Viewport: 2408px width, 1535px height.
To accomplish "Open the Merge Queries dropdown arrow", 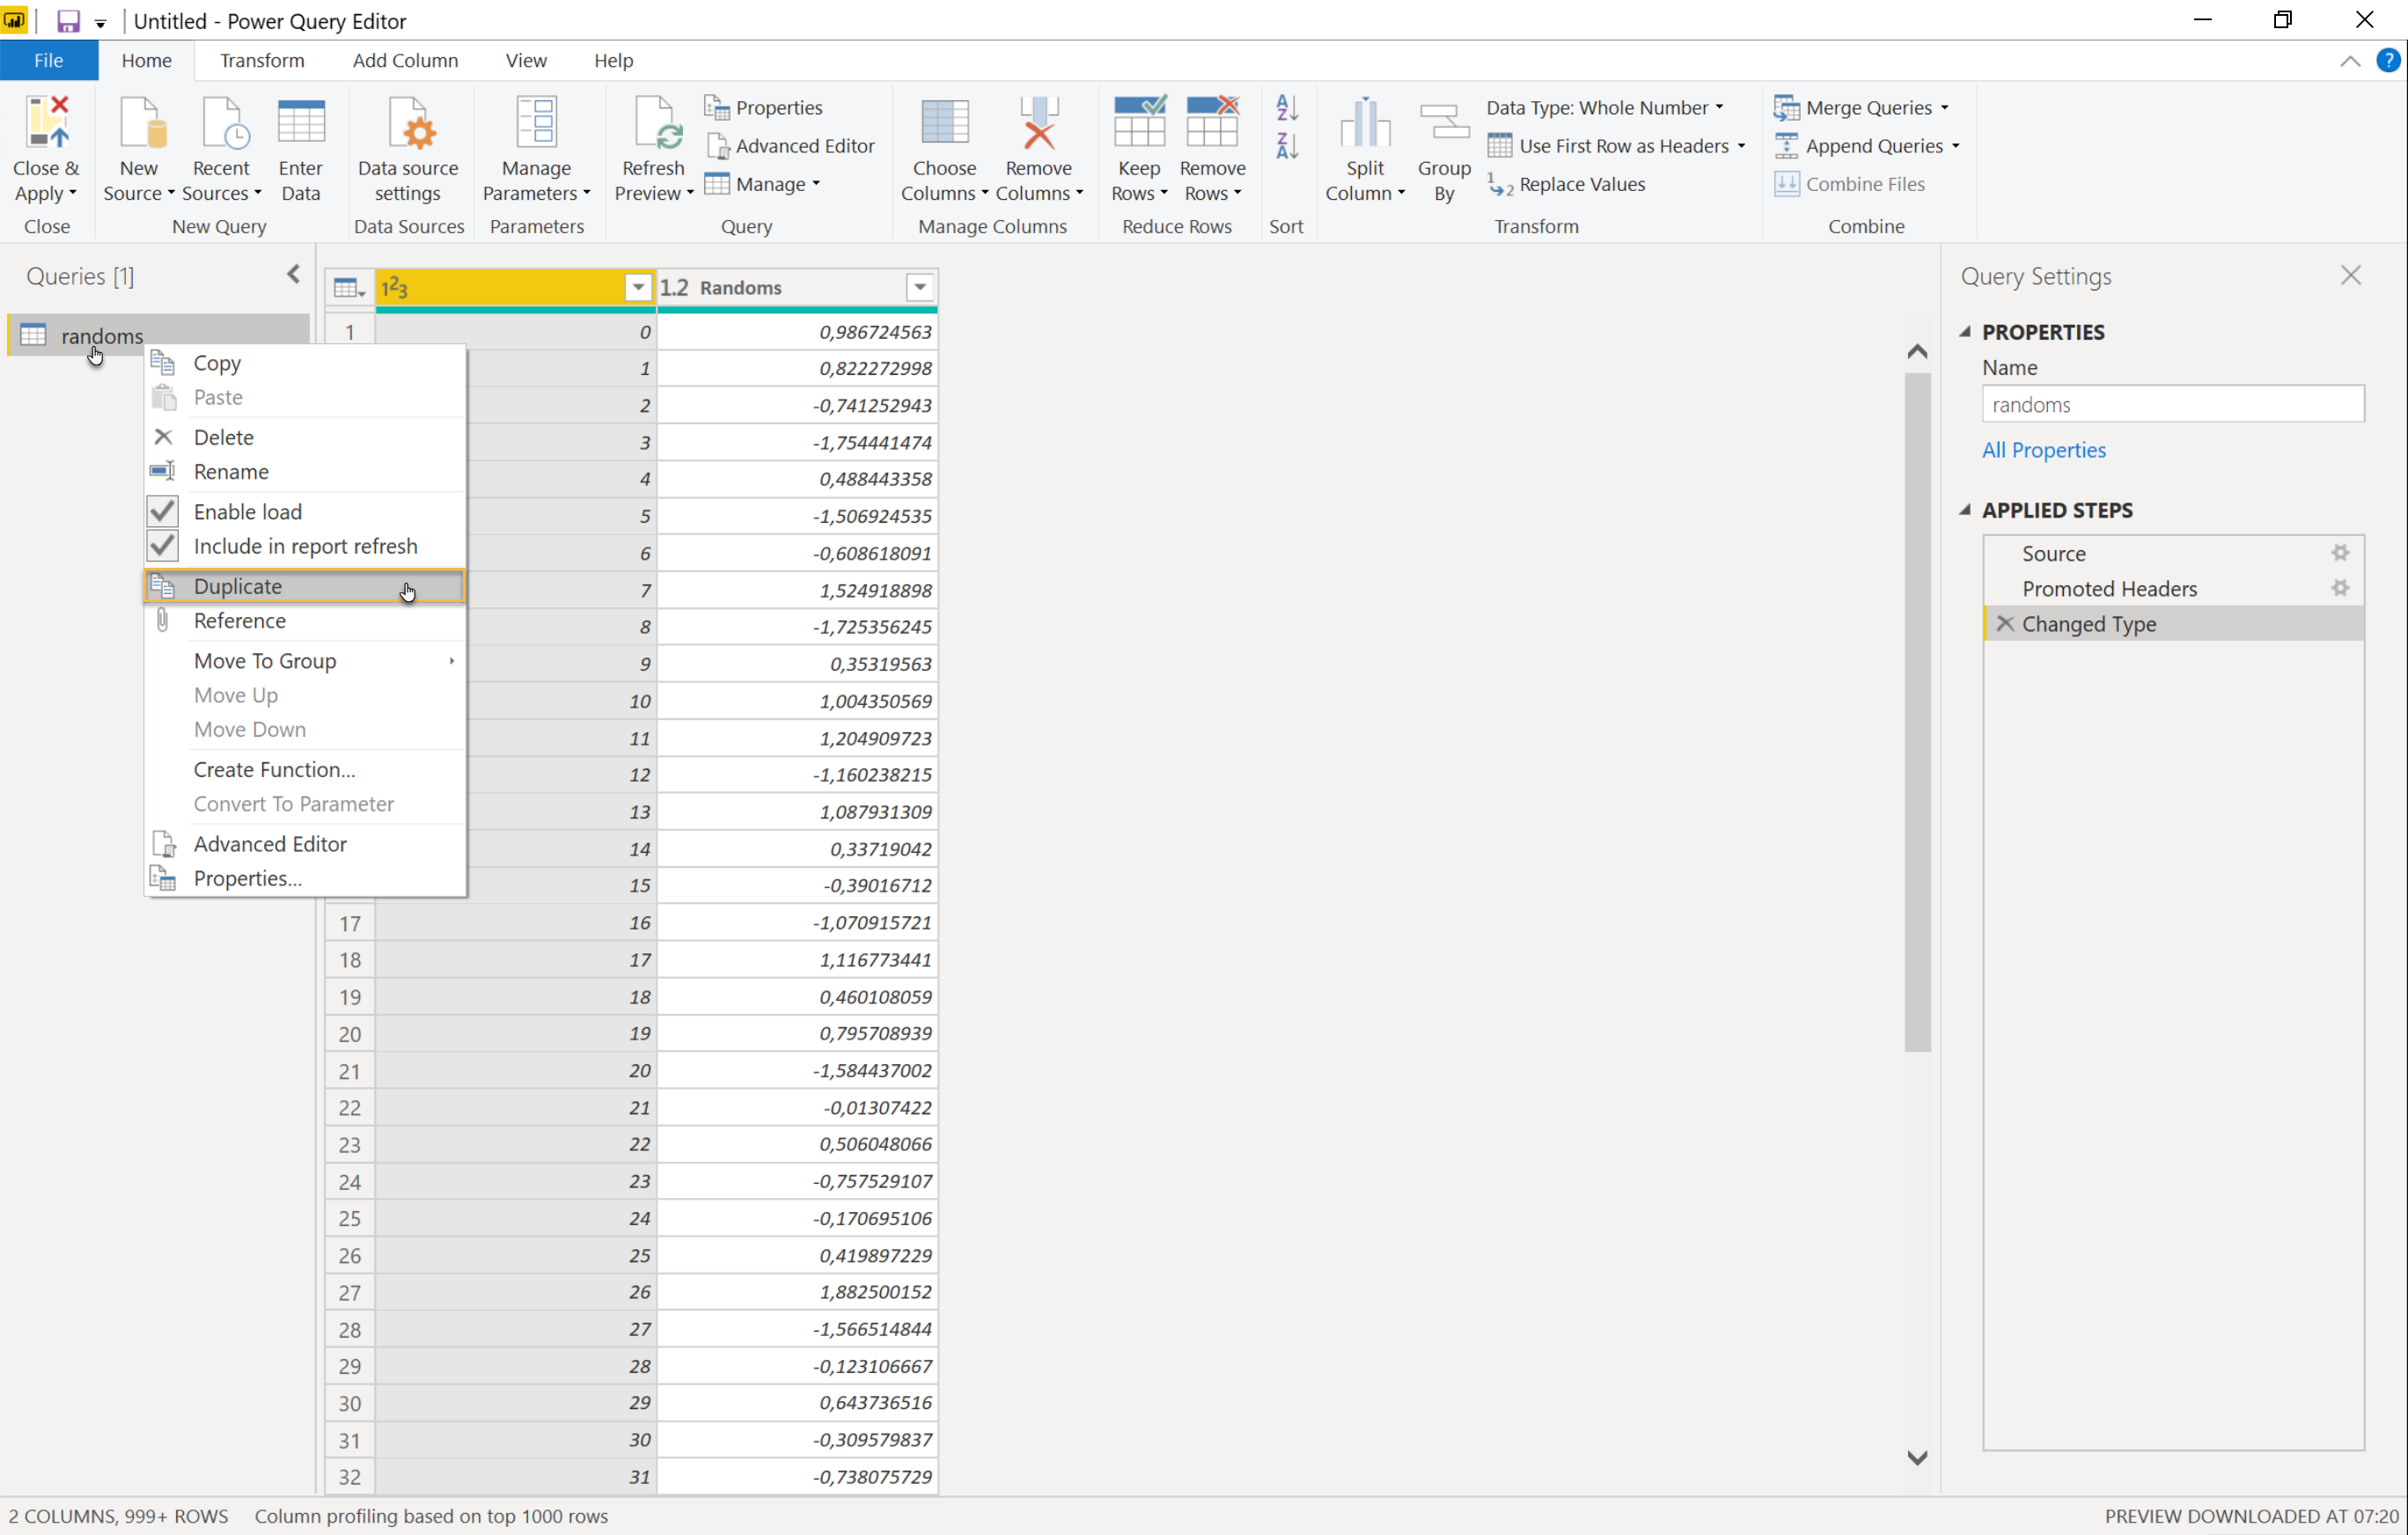I will 1945,107.
